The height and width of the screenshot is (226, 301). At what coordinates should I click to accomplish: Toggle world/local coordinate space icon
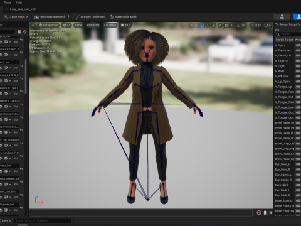(214, 25)
